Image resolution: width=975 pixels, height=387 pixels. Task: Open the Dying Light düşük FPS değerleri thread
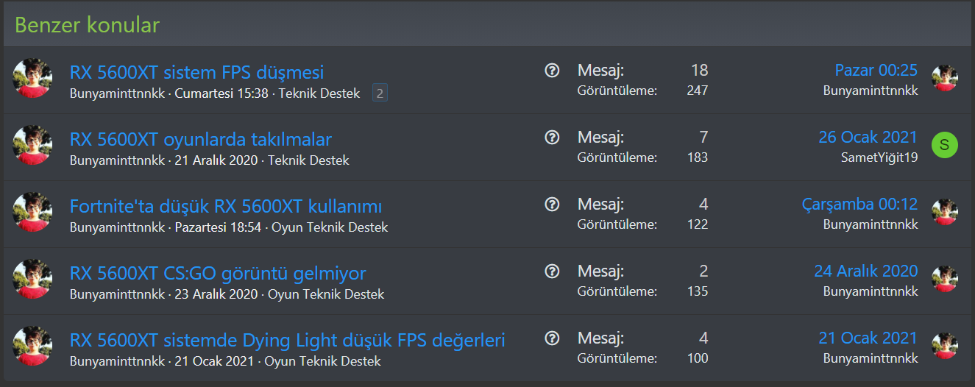tap(287, 340)
